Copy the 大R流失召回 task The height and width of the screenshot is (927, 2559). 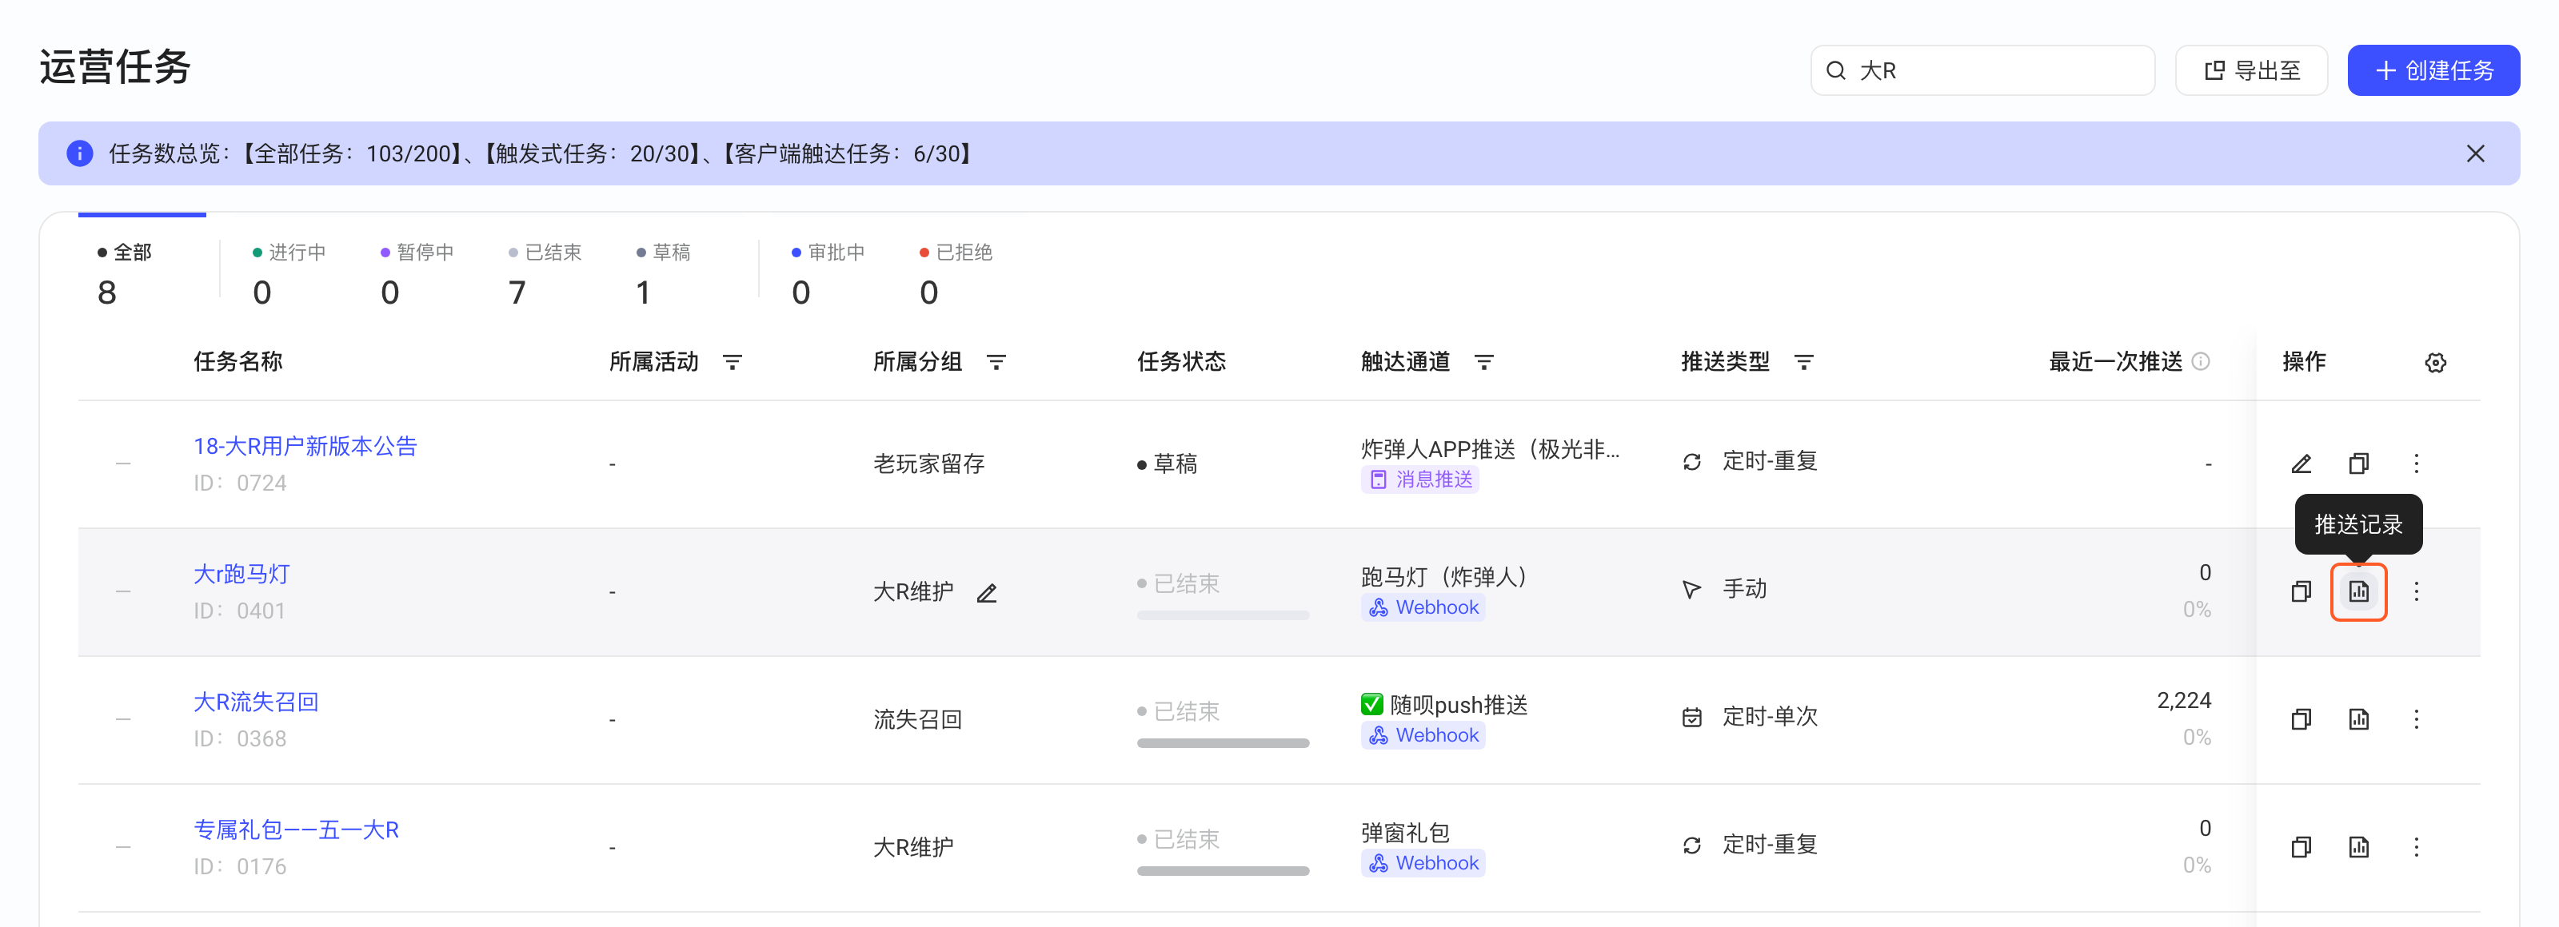2301,719
